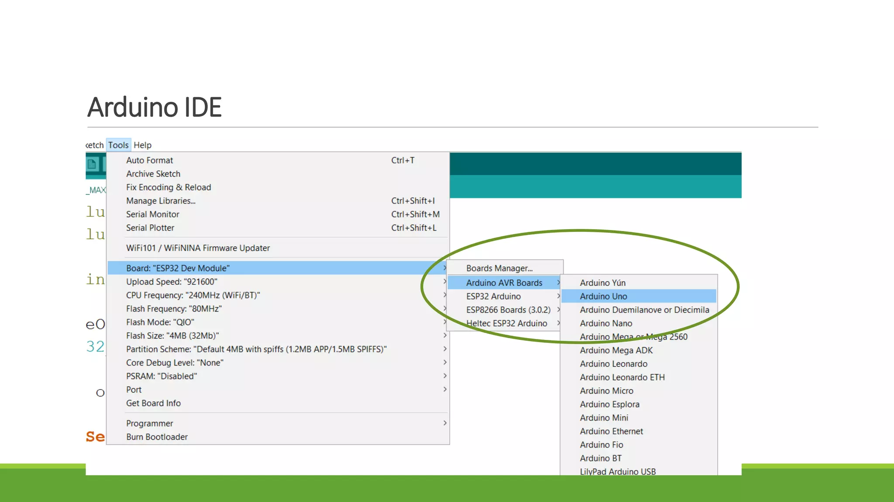Expand Core Debug Level "None" submenu
The height and width of the screenshot is (502, 894).
[278, 363]
